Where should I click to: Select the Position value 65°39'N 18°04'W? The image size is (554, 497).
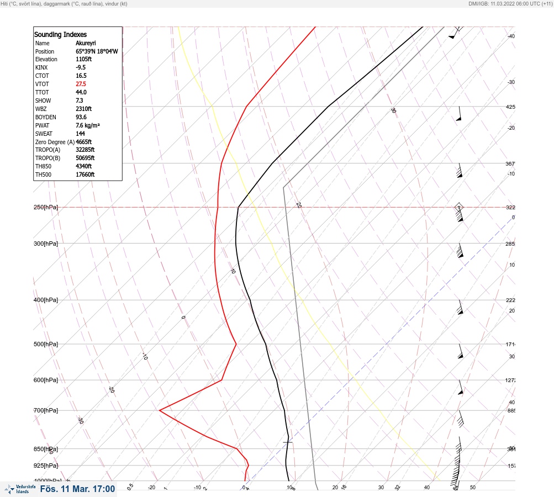[x=97, y=51]
